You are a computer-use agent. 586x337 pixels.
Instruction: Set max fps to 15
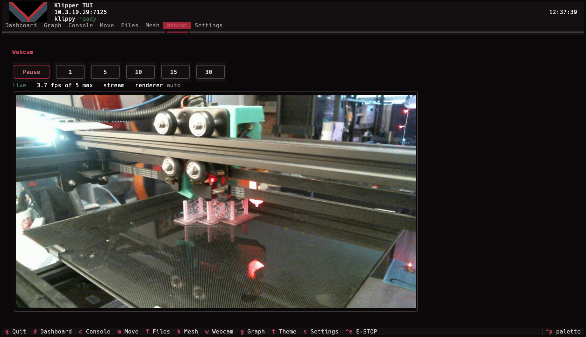click(175, 72)
